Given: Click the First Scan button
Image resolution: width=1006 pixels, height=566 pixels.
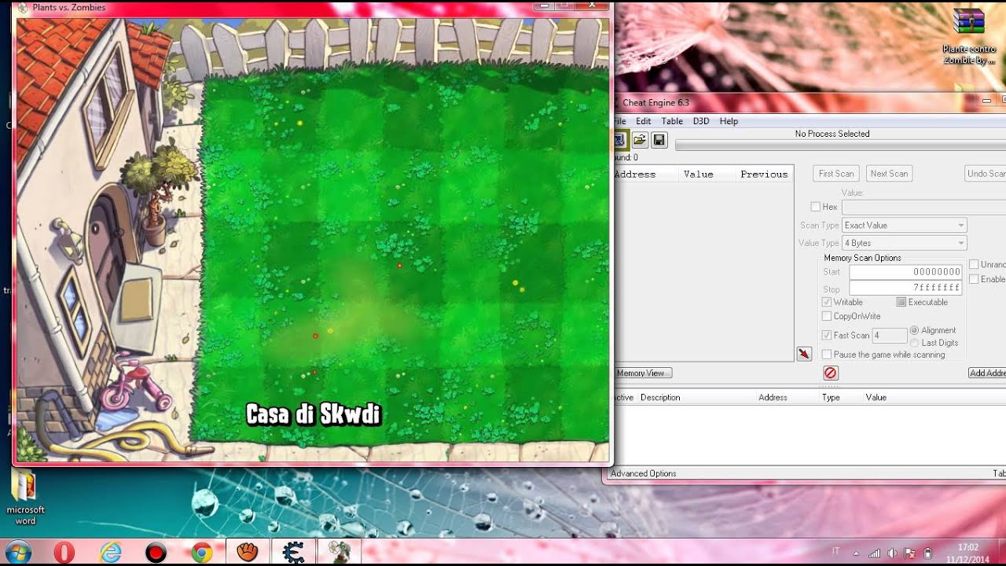Looking at the screenshot, I should tap(836, 174).
